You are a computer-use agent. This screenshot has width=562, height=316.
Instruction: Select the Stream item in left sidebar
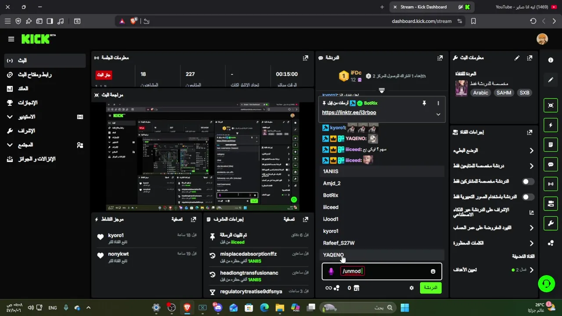[x=45, y=61]
